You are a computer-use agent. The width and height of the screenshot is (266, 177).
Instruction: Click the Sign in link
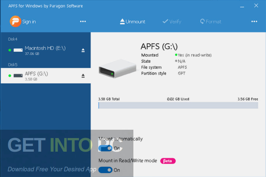coord(29,22)
